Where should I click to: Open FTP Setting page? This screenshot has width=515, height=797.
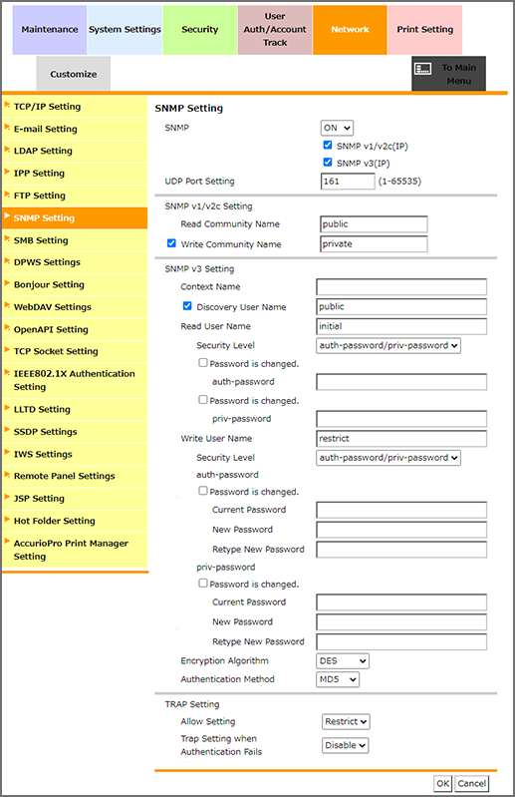click(75, 196)
